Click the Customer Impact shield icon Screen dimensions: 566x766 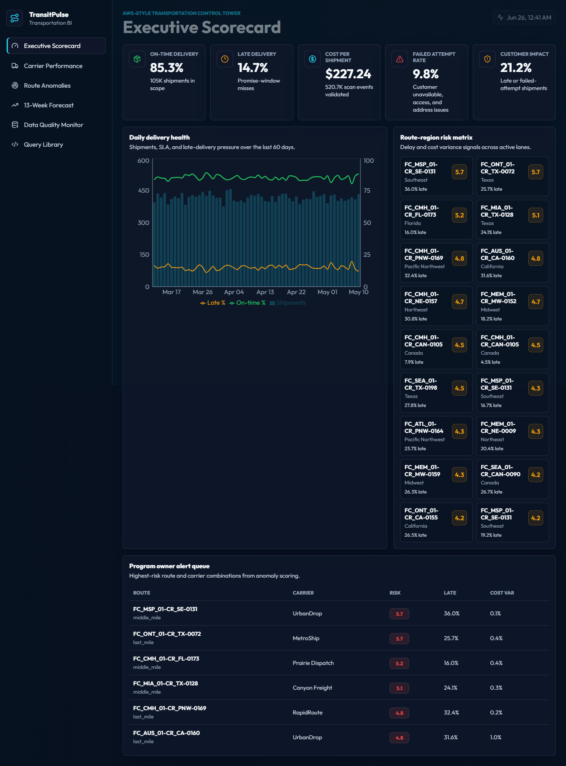tap(487, 59)
